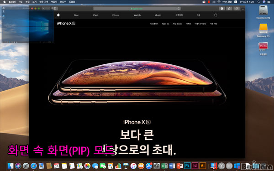Open the shopping bag icon on the Apple site
This screenshot has width=274, height=171.
coord(216,15)
